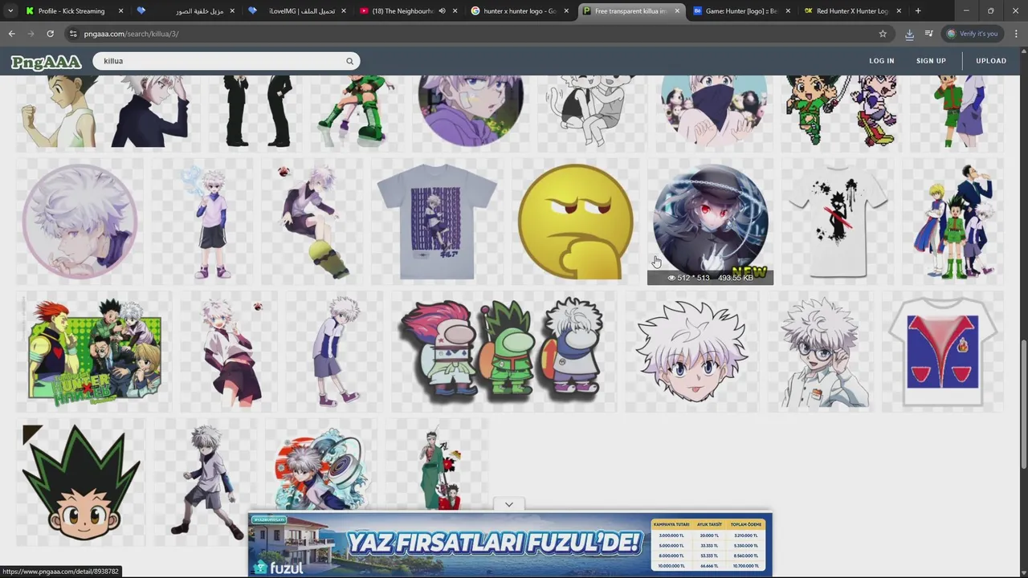Open the browser downloads icon

coord(909,34)
